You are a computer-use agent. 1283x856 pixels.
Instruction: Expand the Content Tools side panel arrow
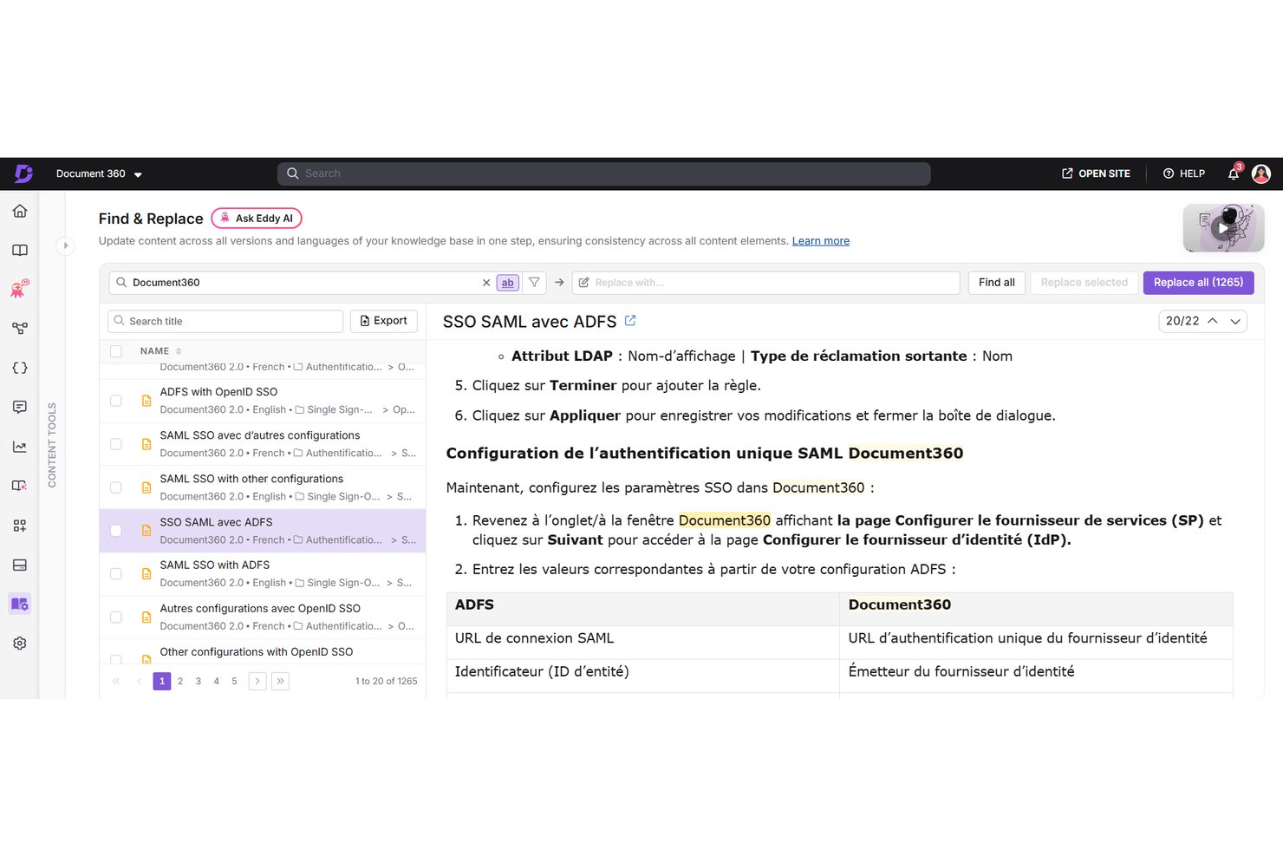(65, 245)
